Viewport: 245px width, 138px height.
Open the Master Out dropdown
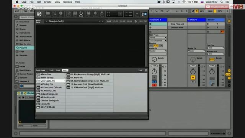pyautogui.click(x=216, y=54)
